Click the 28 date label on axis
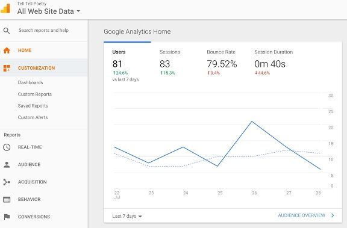This screenshot has height=228, width=347. (x=318, y=193)
